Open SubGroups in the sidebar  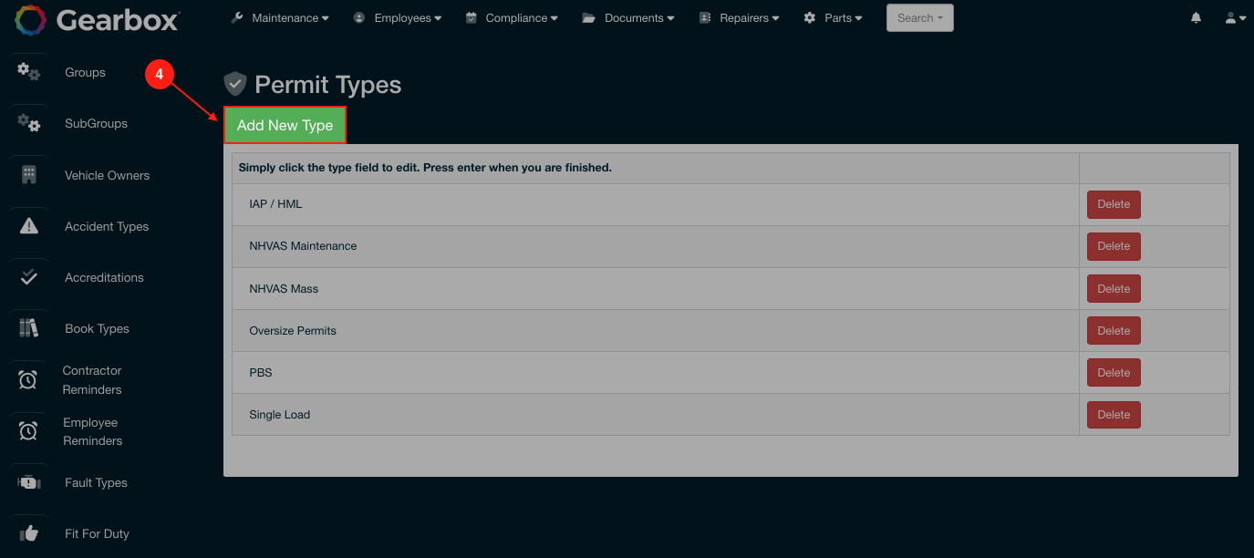pyautogui.click(x=96, y=124)
